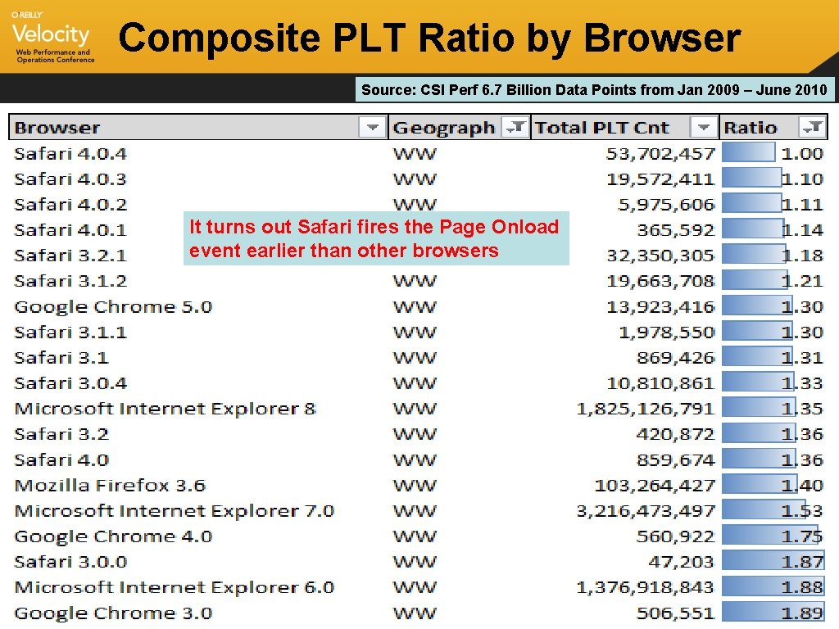
Task: Click the count 5,975,606
Action: (x=667, y=206)
